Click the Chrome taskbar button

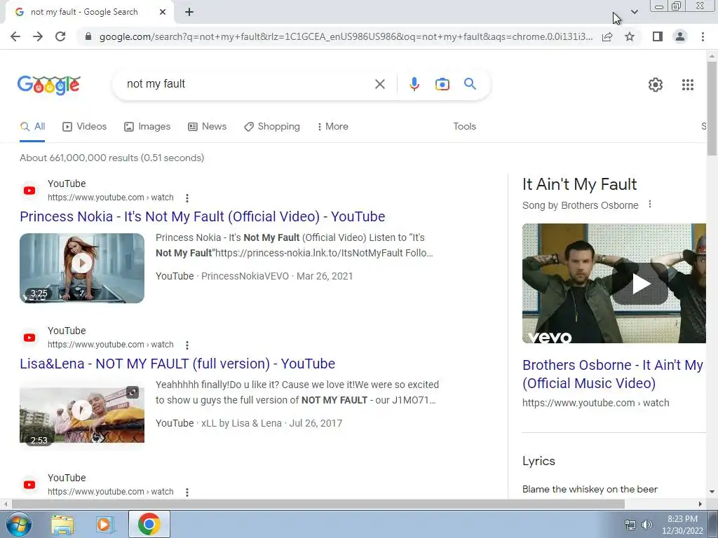click(149, 524)
